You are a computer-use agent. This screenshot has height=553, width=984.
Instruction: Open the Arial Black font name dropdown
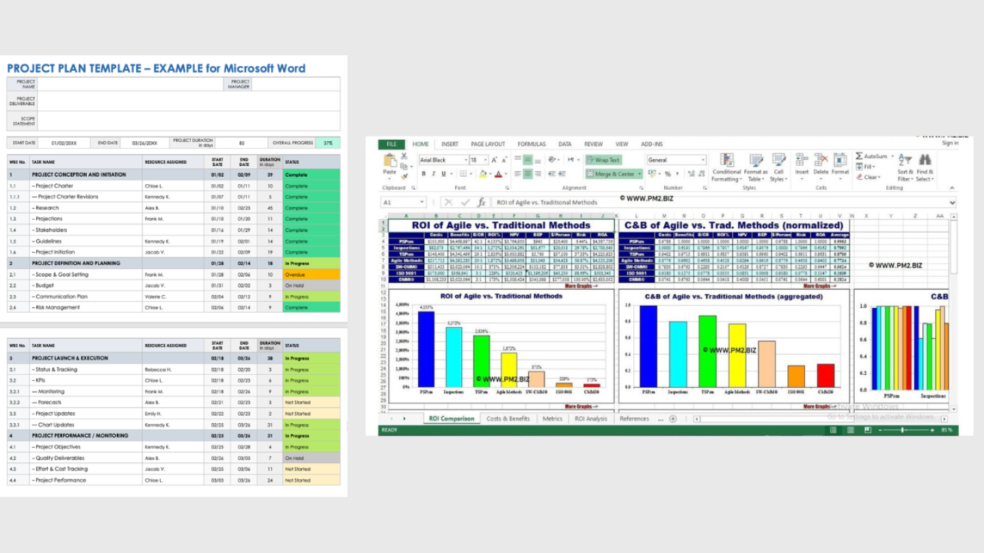pyautogui.click(x=466, y=160)
